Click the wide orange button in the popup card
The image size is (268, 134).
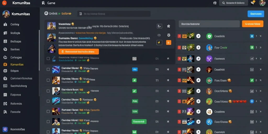[79, 52]
